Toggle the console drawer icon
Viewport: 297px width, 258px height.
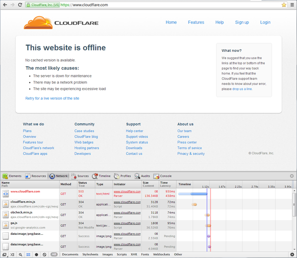pos(12,255)
